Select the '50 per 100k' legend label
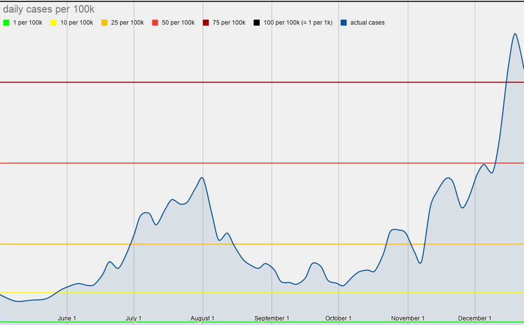The height and width of the screenshot is (325, 524). [178, 23]
